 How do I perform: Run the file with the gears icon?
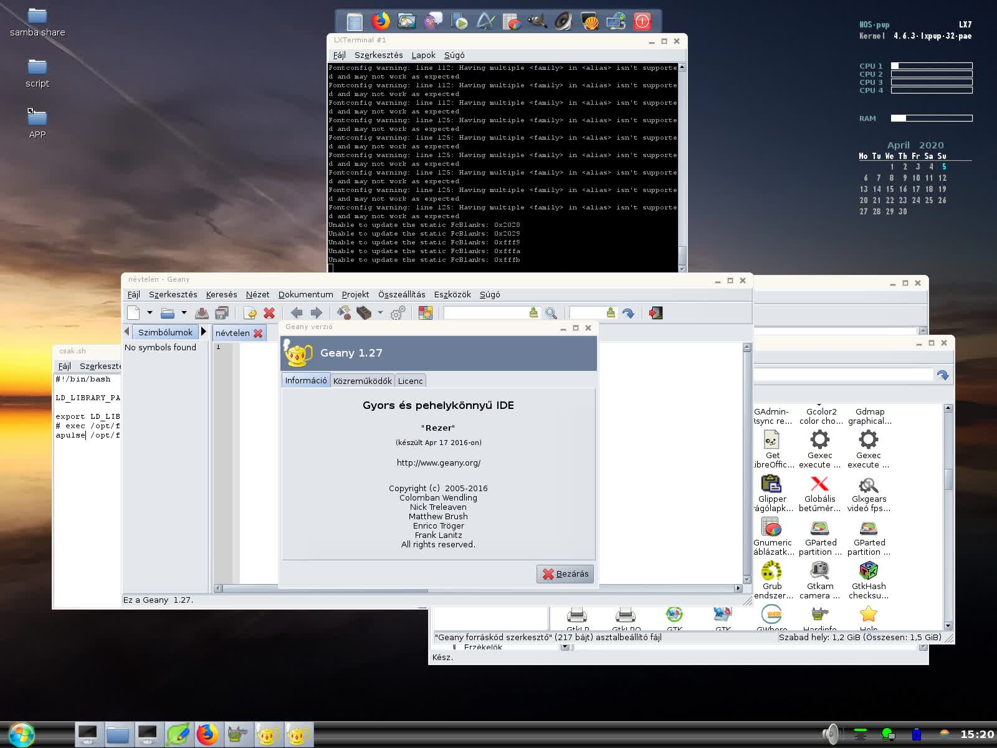pyautogui.click(x=398, y=313)
